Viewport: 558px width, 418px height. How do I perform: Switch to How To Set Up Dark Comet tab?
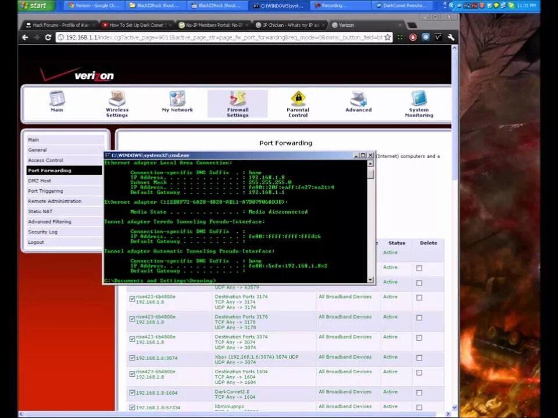click(x=136, y=25)
